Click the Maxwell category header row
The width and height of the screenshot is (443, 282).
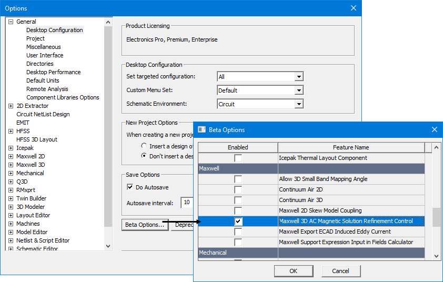point(311,169)
